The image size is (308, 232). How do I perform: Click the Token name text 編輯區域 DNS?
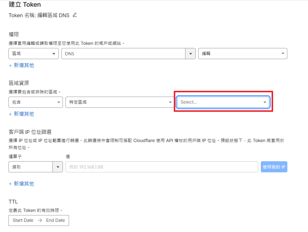pos(54,15)
